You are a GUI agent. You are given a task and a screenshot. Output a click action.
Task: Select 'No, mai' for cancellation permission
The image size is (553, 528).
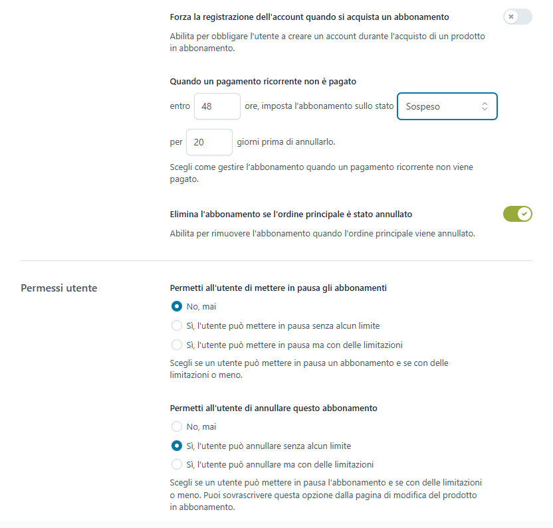pyautogui.click(x=175, y=426)
